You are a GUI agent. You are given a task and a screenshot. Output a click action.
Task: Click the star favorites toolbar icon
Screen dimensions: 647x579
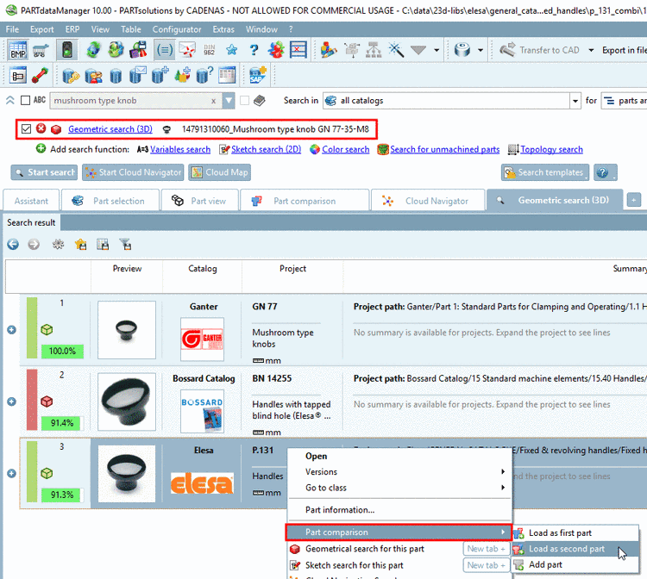click(231, 50)
